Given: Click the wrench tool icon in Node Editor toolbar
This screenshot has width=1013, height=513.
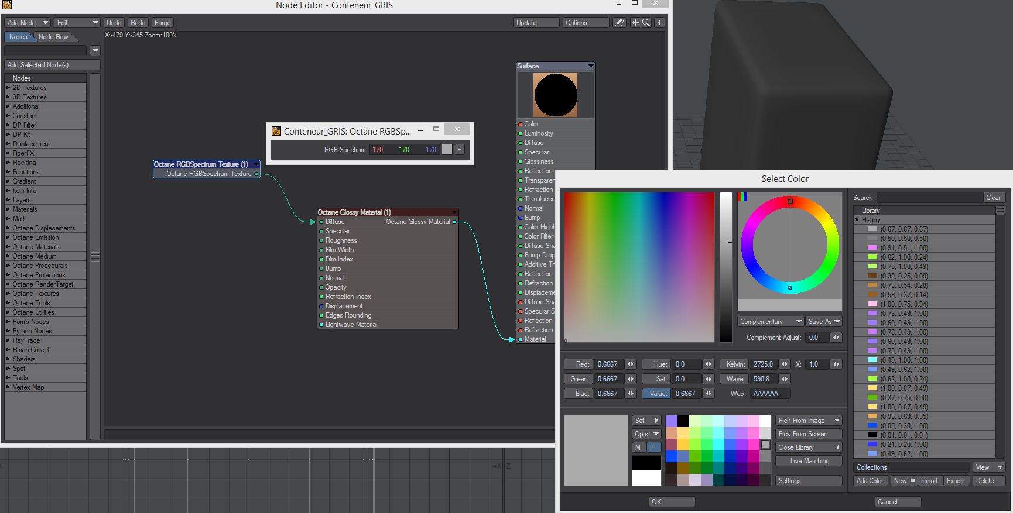Looking at the screenshot, I should pyautogui.click(x=619, y=23).
